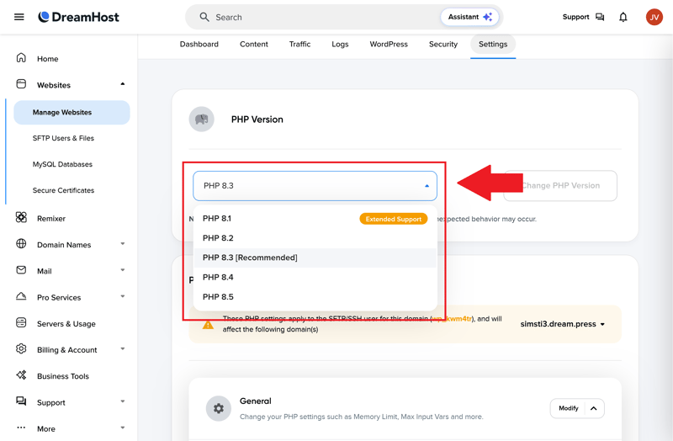Open MySQL Databases
Image resolution: width=673 pixels, height=441 pixels.
62,164
